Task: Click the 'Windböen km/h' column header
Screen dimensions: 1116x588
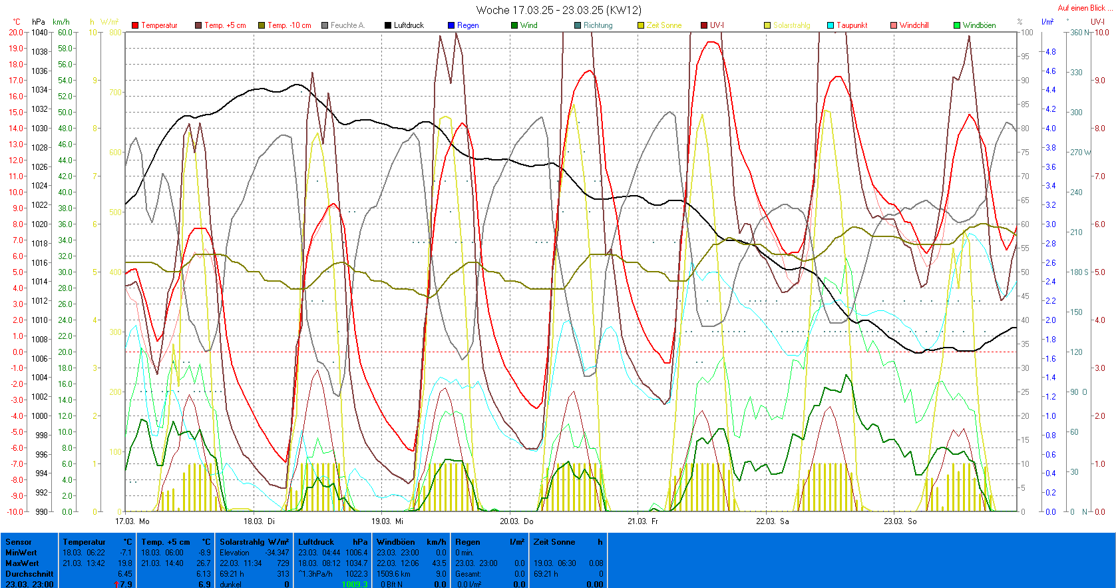Action: (411, 542)
